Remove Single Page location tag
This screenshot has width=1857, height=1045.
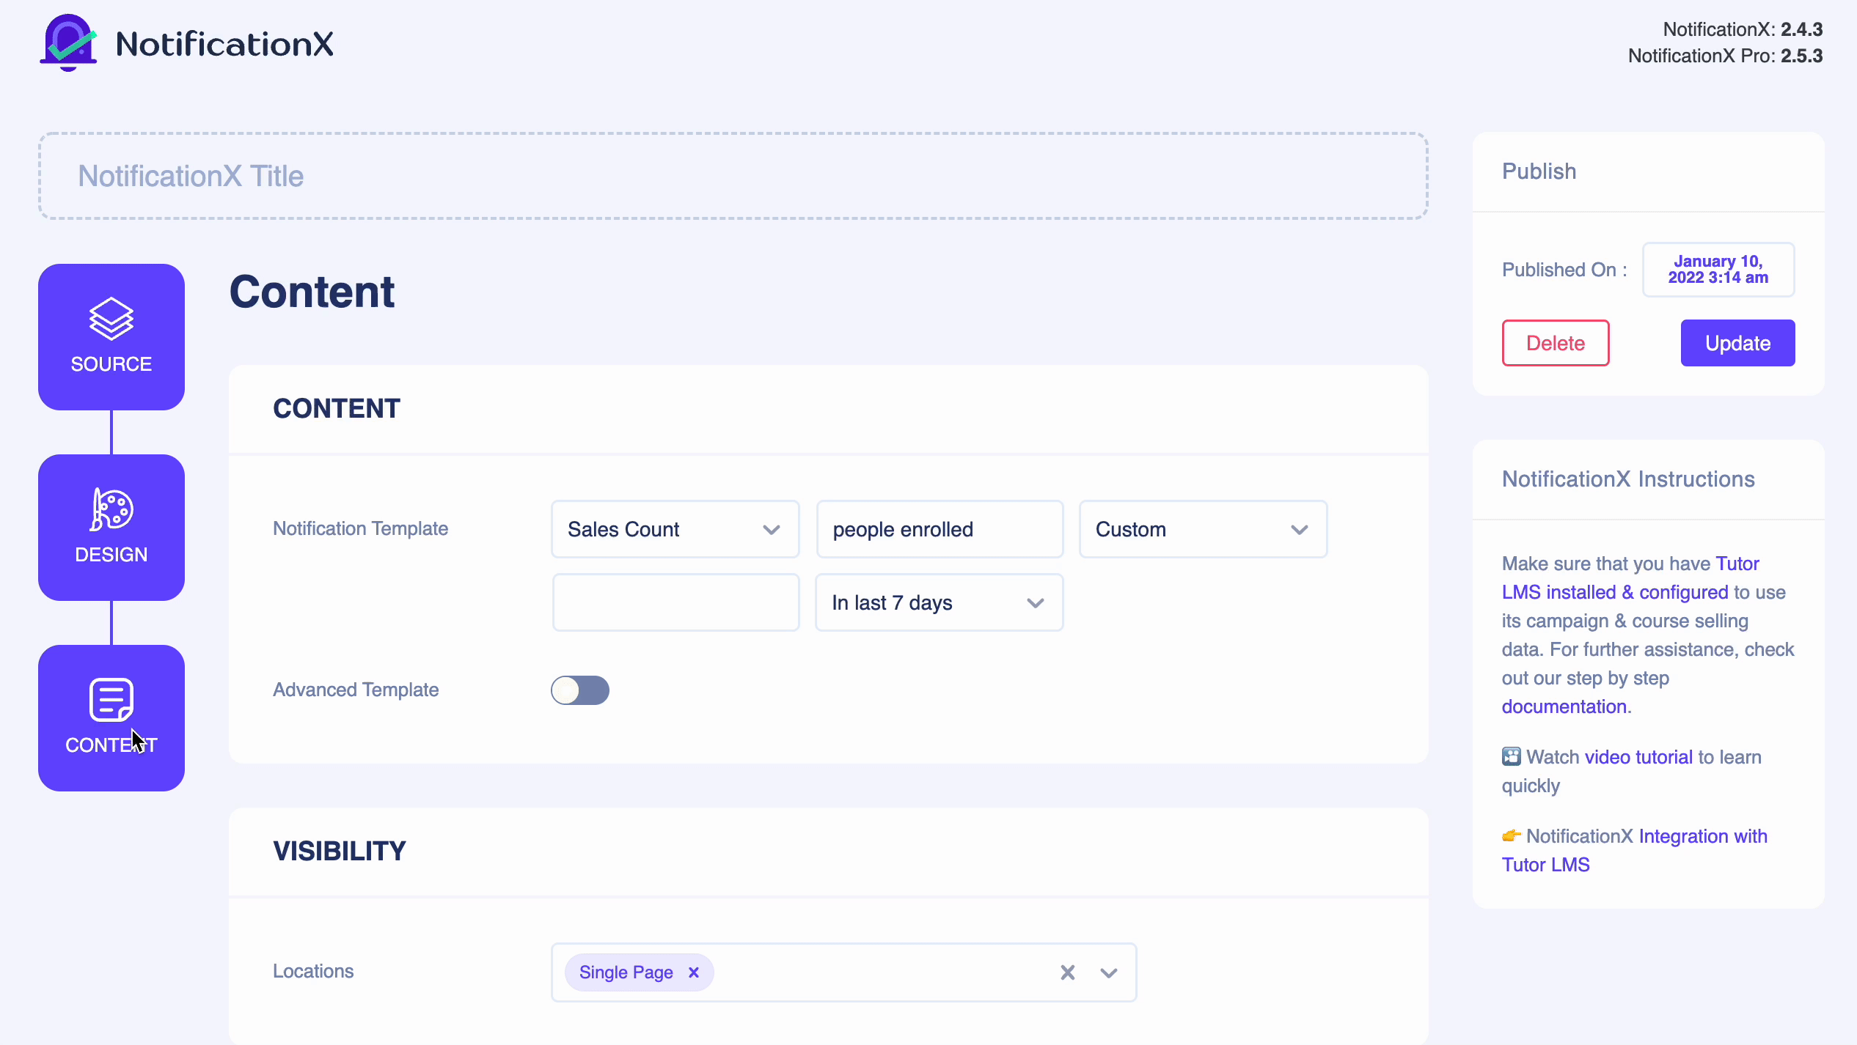point(694,972)
